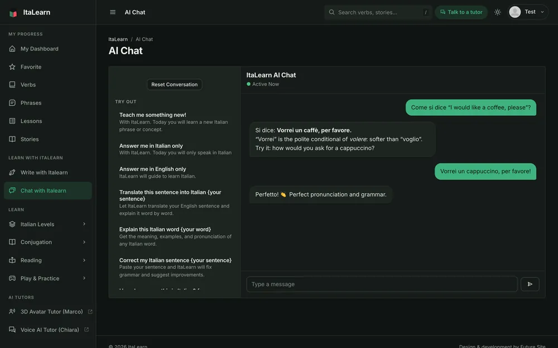558x348 pixels.
Task: Expand the Reading submenu chevron
Action: click(84, 260)
